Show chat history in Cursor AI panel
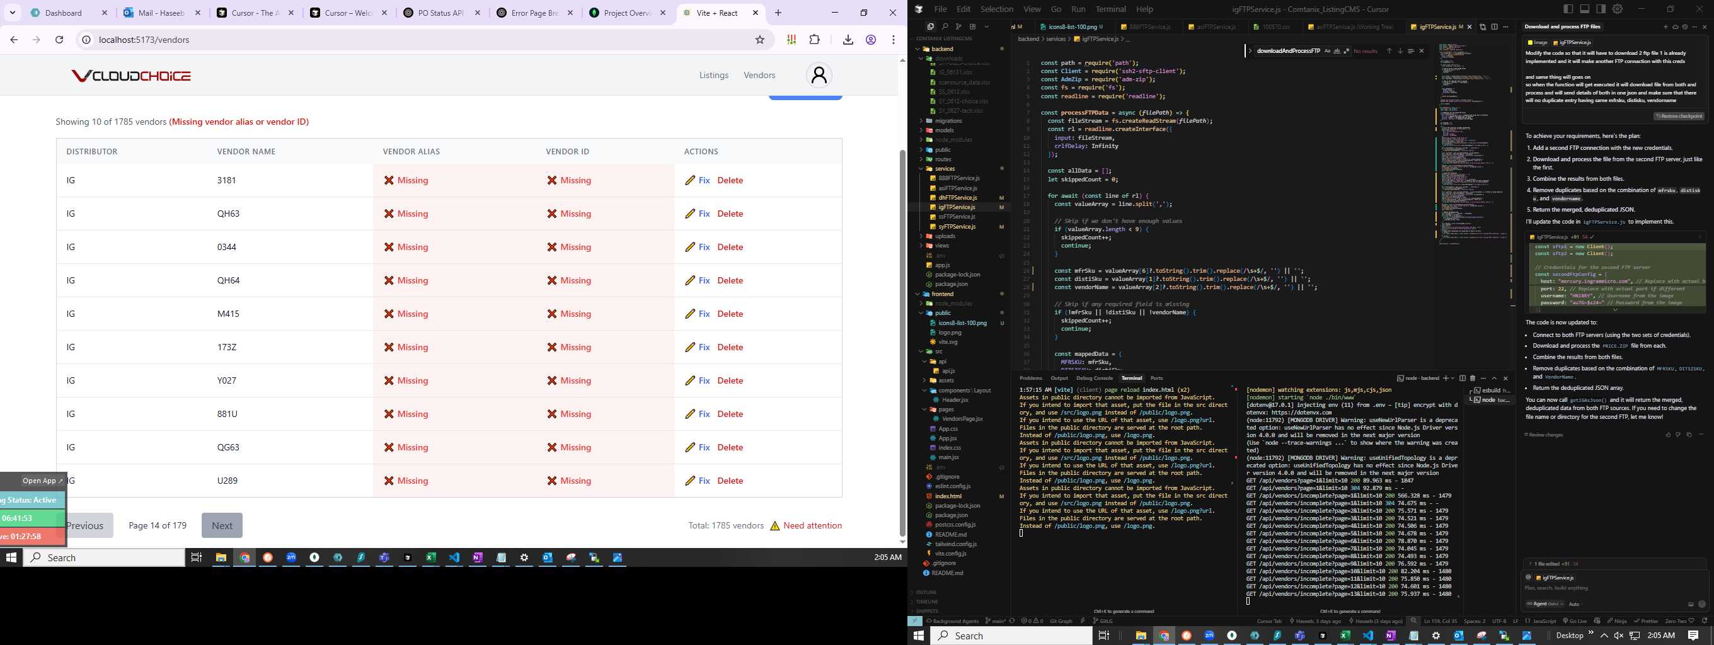The height and width of the screenshot is (645, 1714). pos(1685,27)
